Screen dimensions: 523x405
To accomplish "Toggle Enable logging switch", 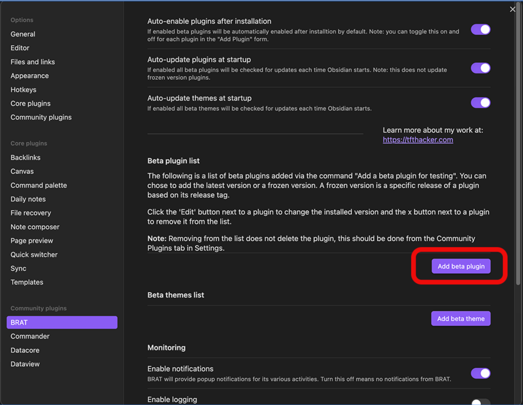I will click(480, 402).
